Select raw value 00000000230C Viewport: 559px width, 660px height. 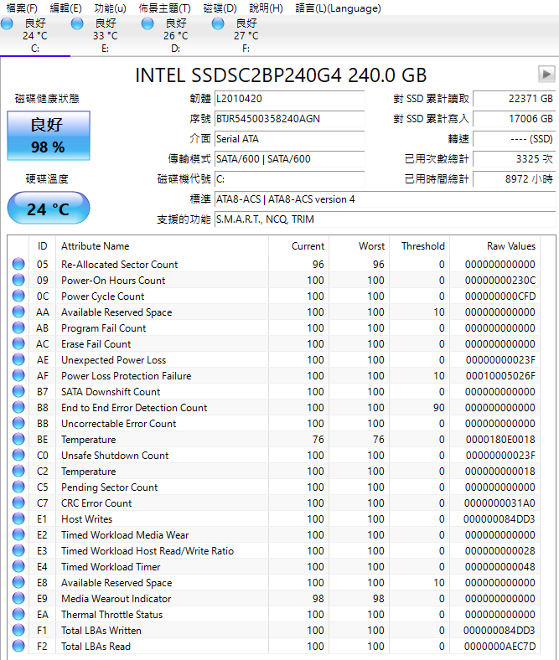500,281
